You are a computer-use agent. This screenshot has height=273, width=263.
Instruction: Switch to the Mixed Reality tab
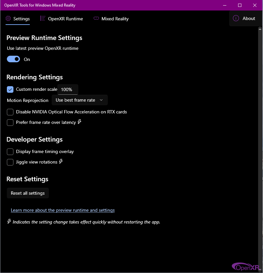tap(111, 19)
